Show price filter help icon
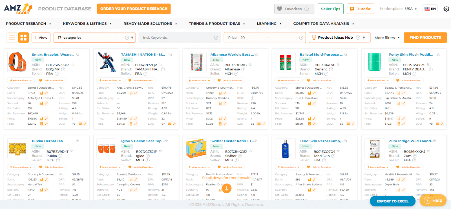 click(x=301, y=38)
